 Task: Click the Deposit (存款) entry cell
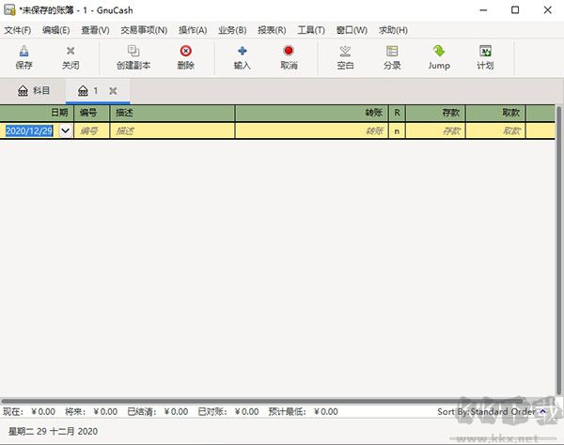pyautogui.click(x=435, y=130)
